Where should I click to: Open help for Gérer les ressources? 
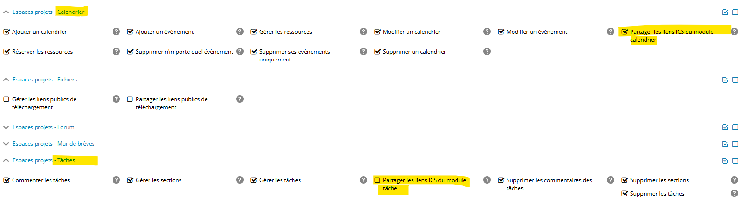pyautogui.click(x=363, y=31)
